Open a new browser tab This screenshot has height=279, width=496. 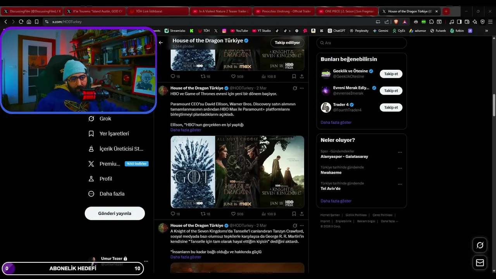click(446, 11)
